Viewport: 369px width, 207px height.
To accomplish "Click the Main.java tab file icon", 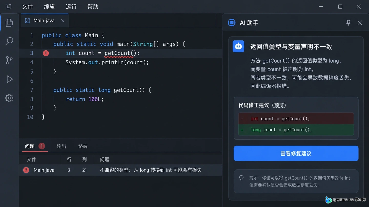I will tap(27, 21).
